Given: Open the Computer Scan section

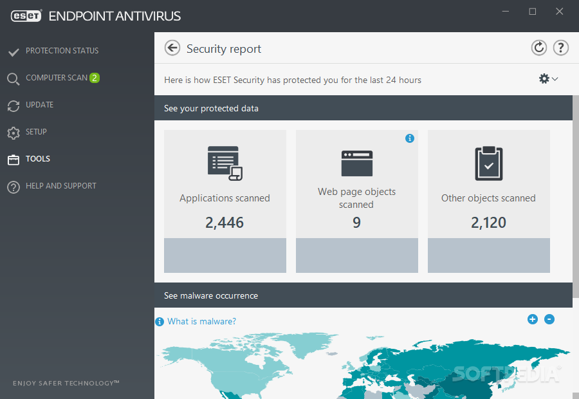Looking at the screenshot, I should coord(57,78).
